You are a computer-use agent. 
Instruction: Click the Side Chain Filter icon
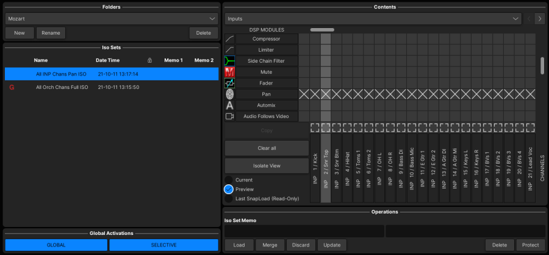click(230, 61)
